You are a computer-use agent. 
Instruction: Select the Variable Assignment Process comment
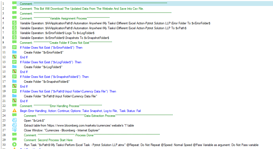(x=65, y=18)
